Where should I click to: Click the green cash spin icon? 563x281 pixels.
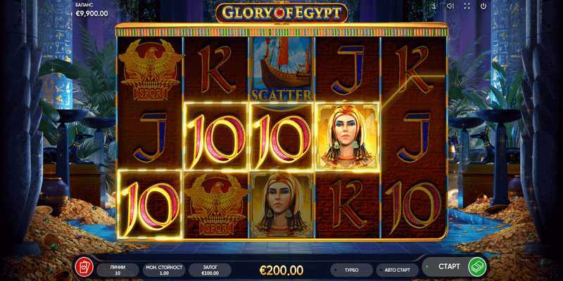point(478,267)
